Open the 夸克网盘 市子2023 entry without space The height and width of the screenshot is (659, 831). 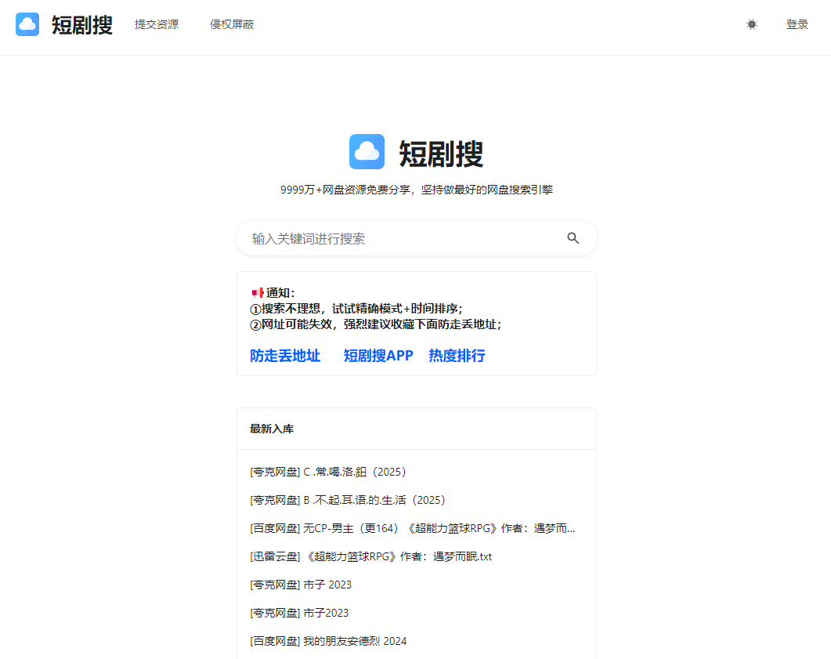tap(299, 613)
